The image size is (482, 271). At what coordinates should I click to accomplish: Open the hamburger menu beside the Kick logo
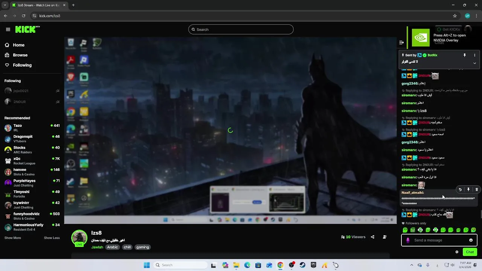[8, 29]
